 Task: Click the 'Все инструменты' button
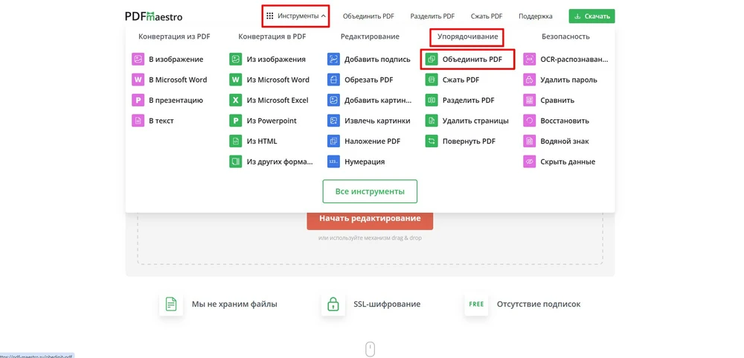click(x=370, y=191)
